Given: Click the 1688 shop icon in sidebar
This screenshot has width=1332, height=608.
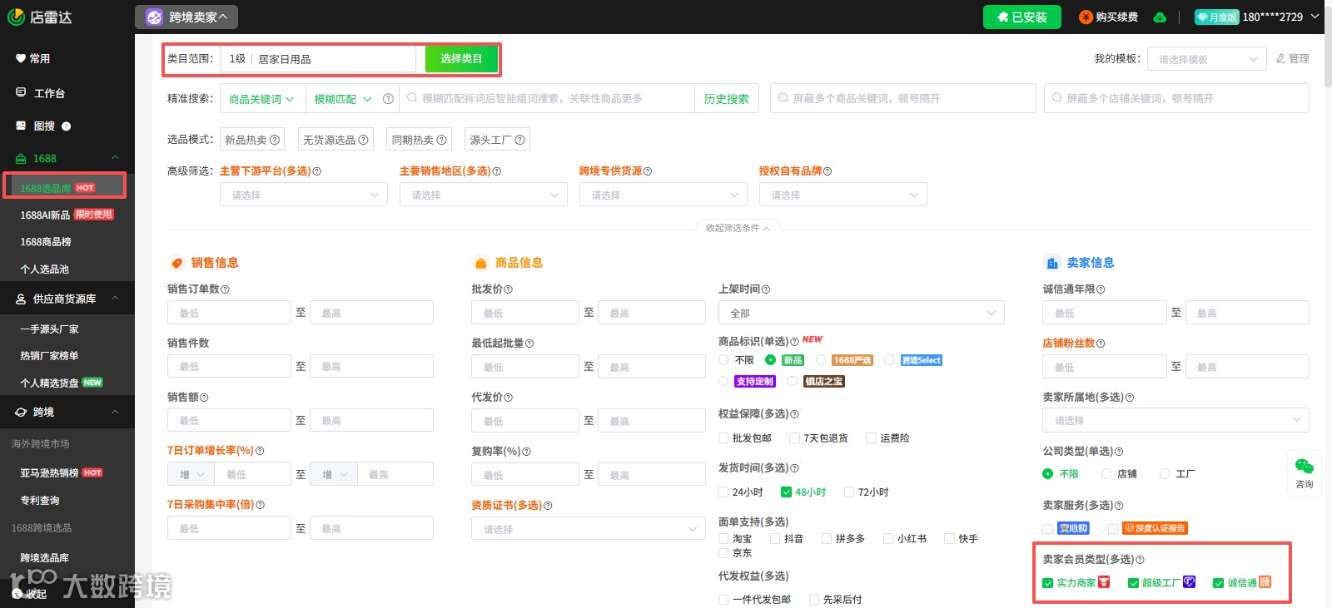Looking at the screenshot, I should [x=21, y=158].
